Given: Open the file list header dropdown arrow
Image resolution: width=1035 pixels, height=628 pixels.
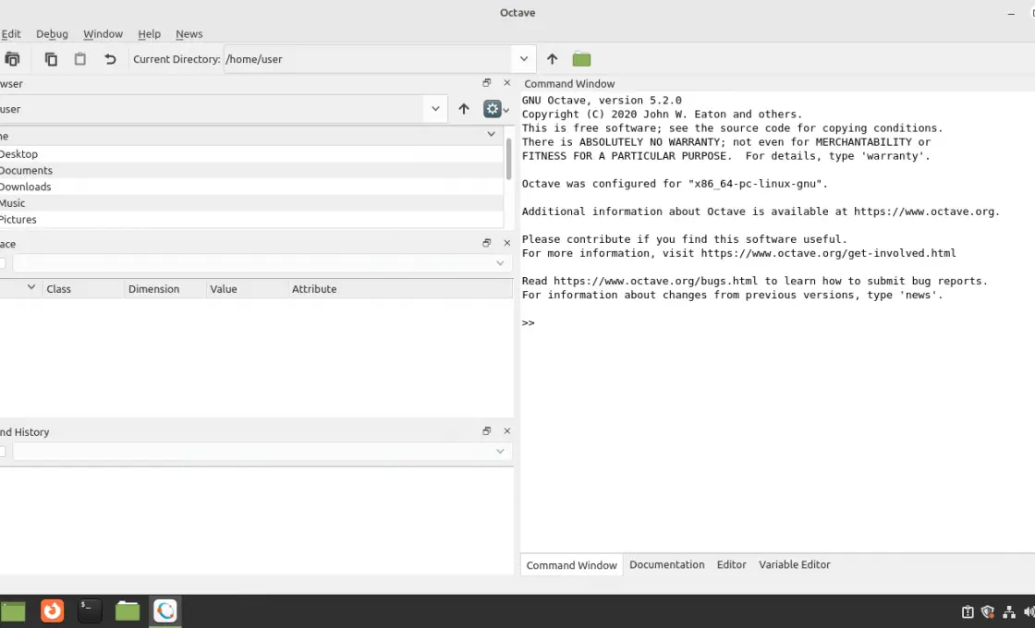Looking at the screenshot, I should 491,134.
